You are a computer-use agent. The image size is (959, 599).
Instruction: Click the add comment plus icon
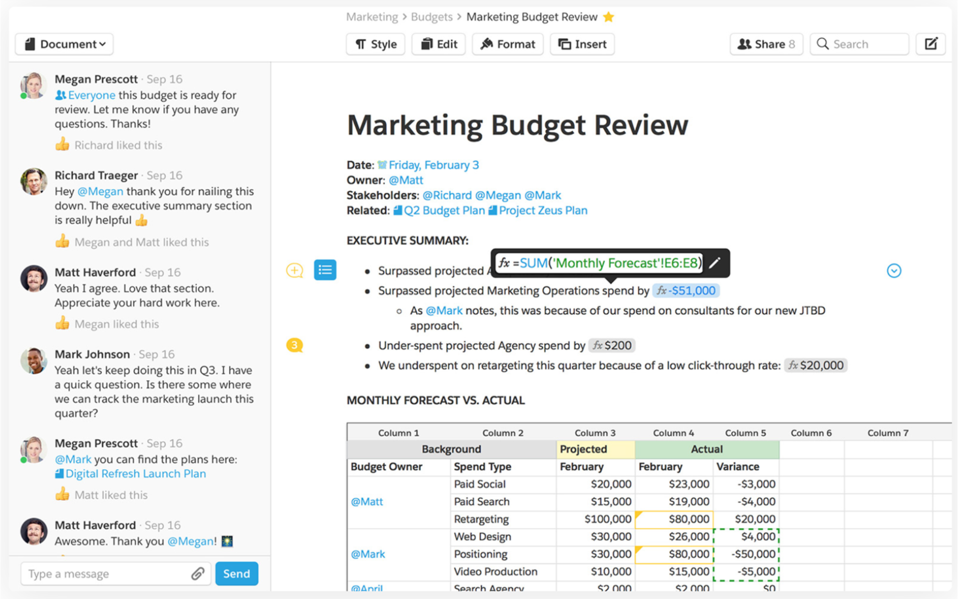pos(294,270)
